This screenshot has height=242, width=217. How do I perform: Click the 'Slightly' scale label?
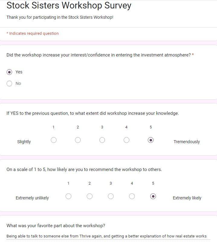pyautogui.click(x=24, y=142)
